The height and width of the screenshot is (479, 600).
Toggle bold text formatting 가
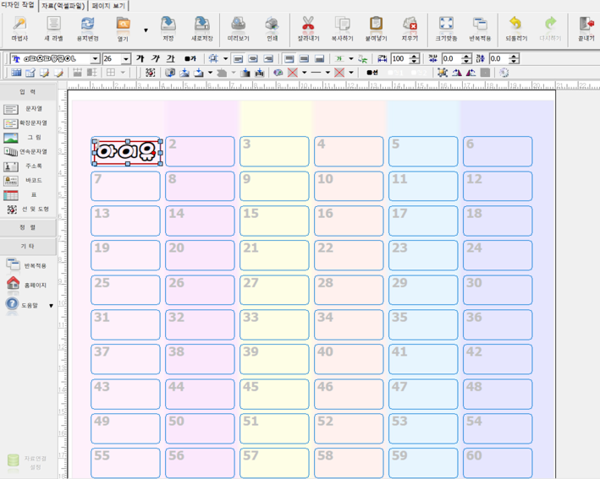140,58
